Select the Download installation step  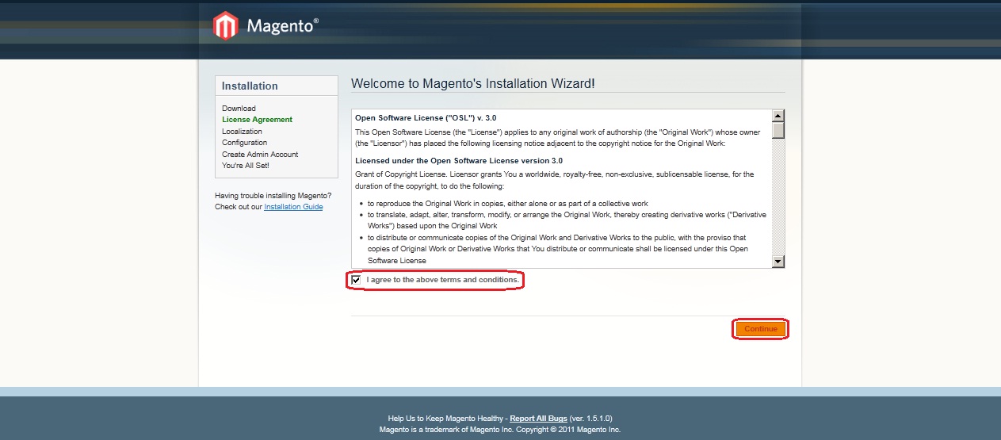239,109
